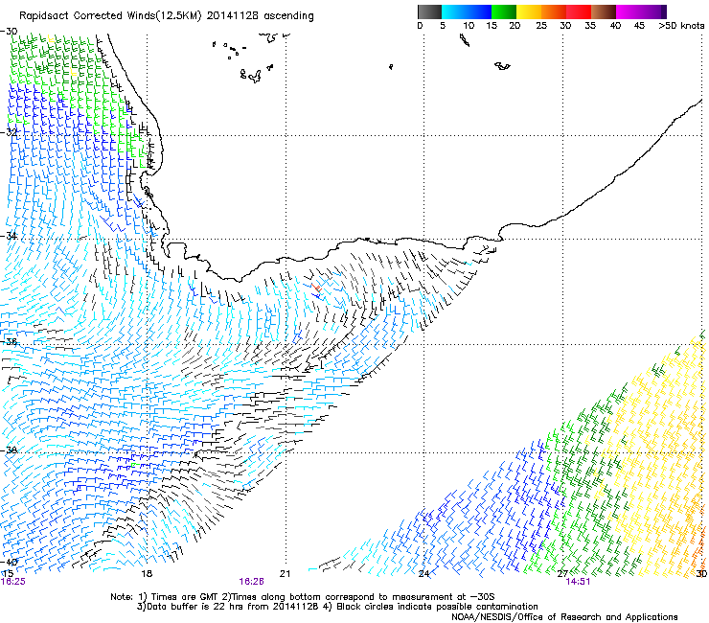
Task: Click the '27' longitude label
Action: pos(562,574)
